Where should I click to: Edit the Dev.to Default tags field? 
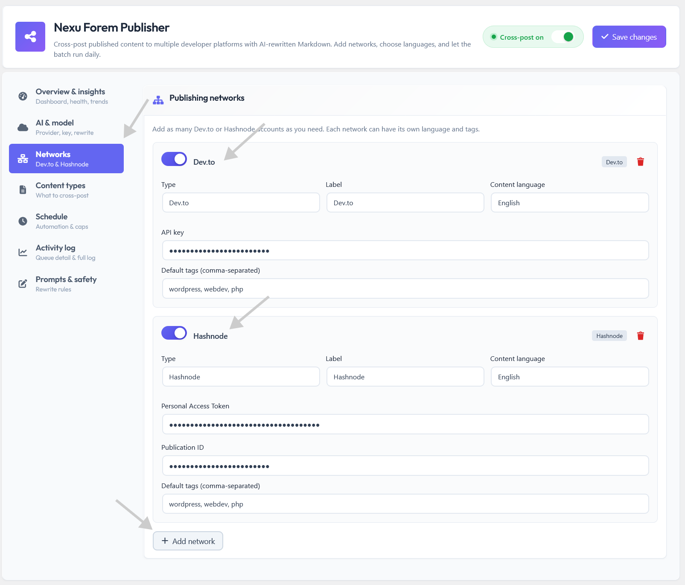[405, 289]
